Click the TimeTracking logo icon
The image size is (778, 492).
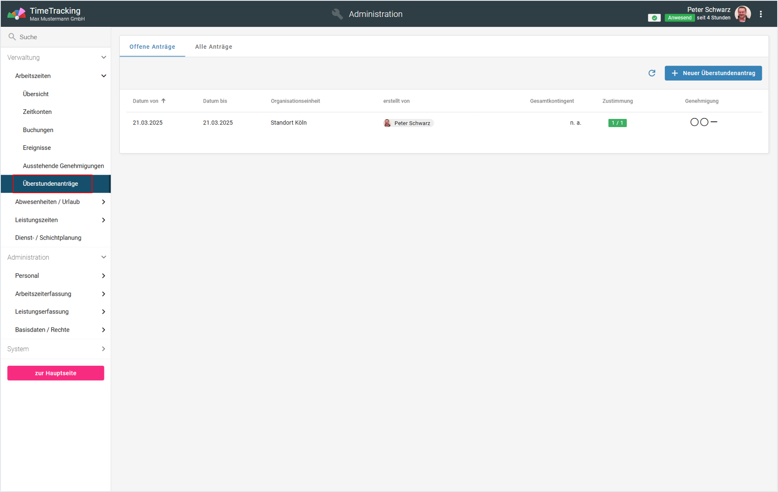point(16,14)
